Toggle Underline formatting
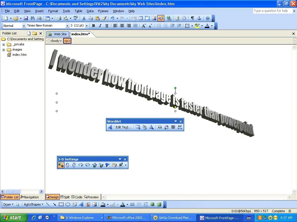 point(107,26)
